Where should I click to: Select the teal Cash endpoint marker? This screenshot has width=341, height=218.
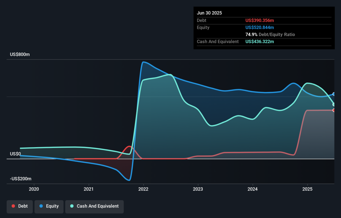click(x=334, y=104)
